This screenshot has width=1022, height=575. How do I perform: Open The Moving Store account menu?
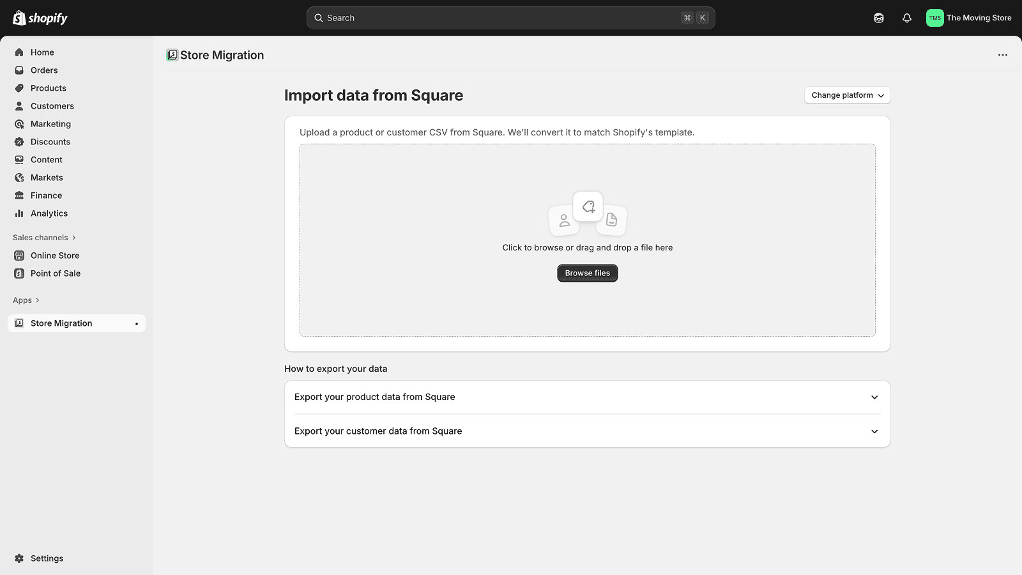[x=969, y=18]
